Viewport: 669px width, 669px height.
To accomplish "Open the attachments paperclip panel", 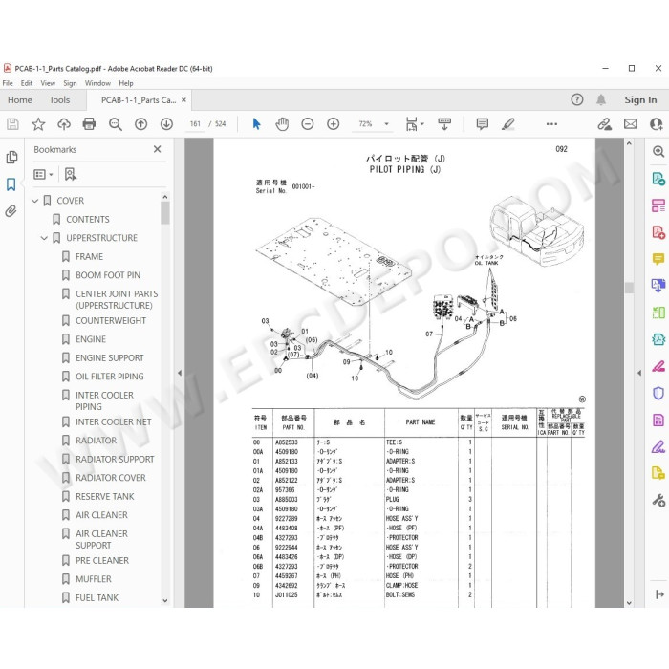I will click(x=11, y=211).
